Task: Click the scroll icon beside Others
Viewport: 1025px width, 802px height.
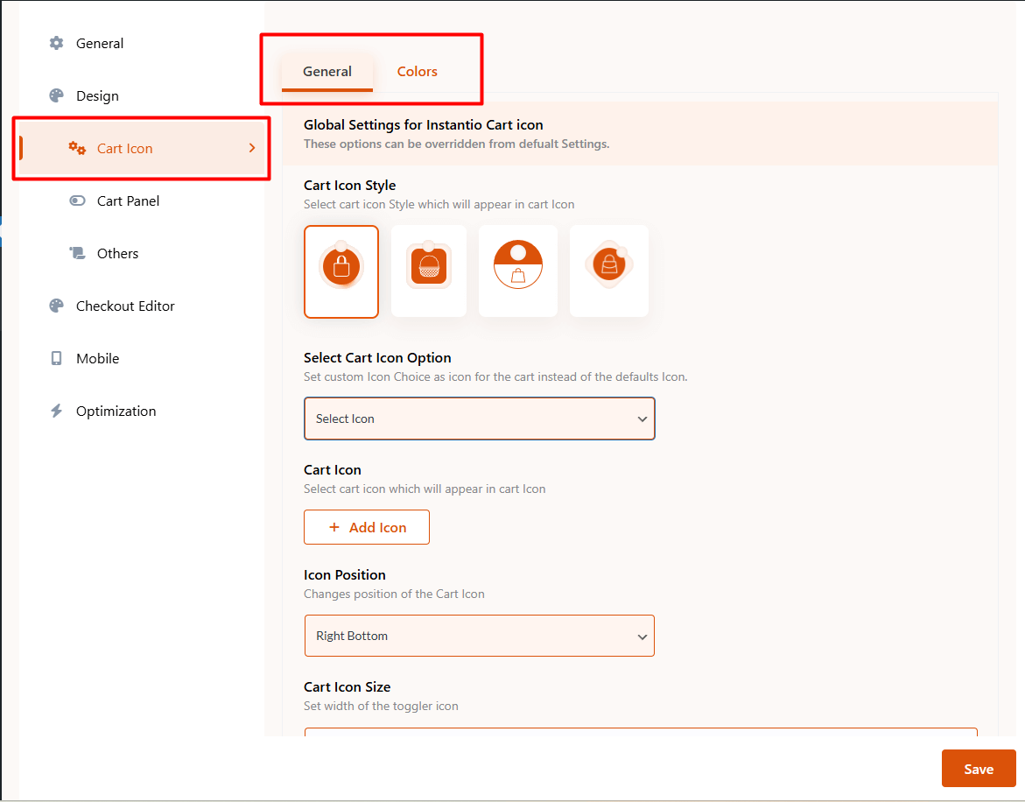Action: (78, 253)
